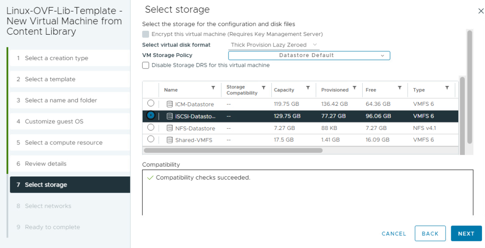Screen dimensions: 485x248
Task: Click the filter icon in Capacity column
Action: click(308, 88)
